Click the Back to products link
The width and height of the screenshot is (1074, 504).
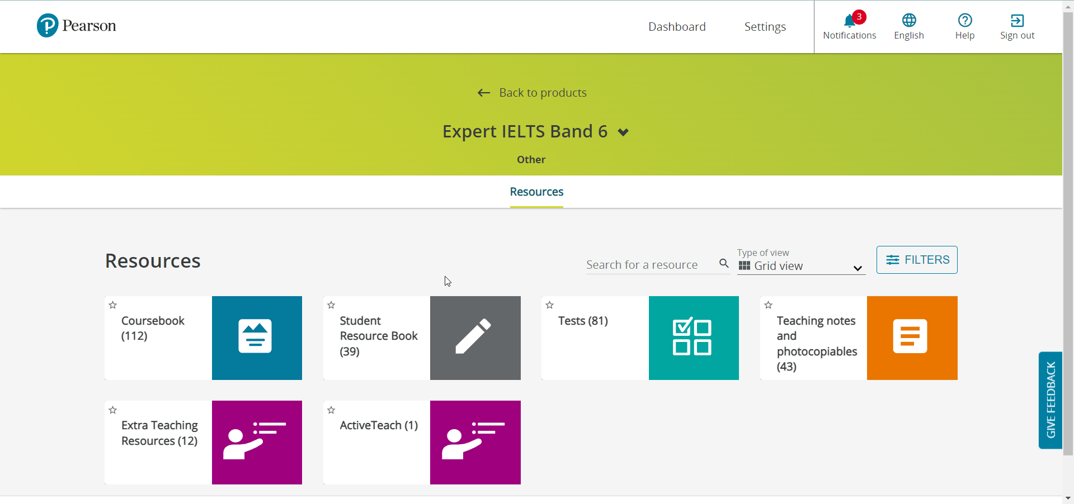(x=530, y=92)
